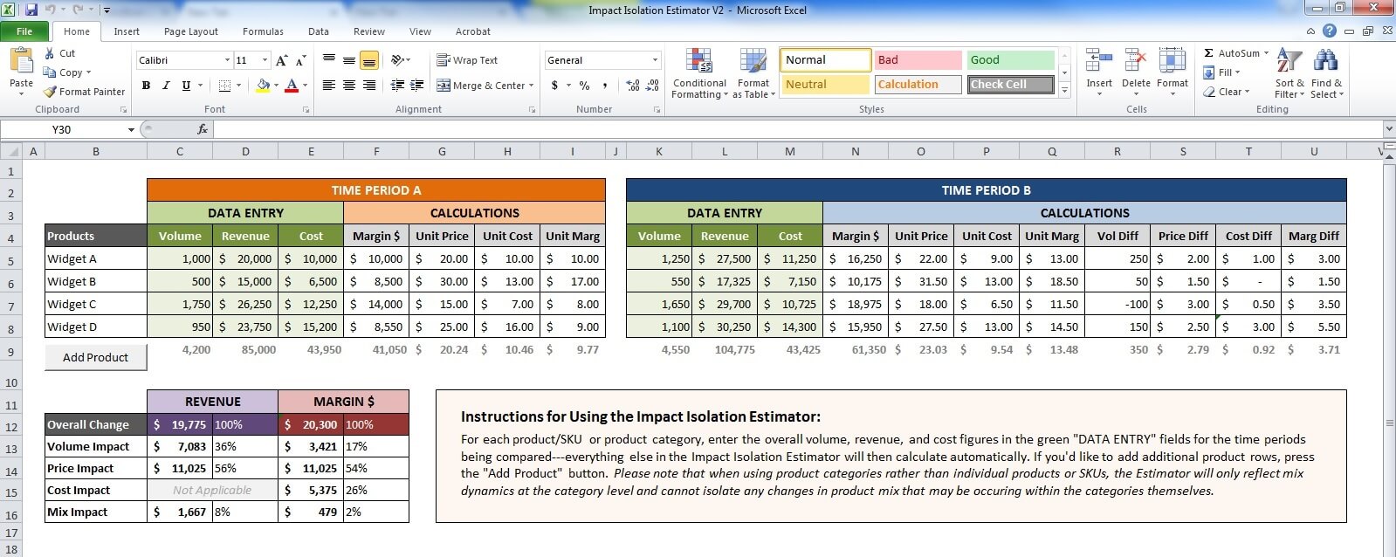
Task: Toggle Align Text Left
Action: 329,86
